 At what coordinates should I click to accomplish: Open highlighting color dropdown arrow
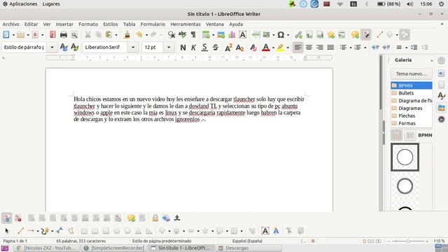[x=288, y=48]
